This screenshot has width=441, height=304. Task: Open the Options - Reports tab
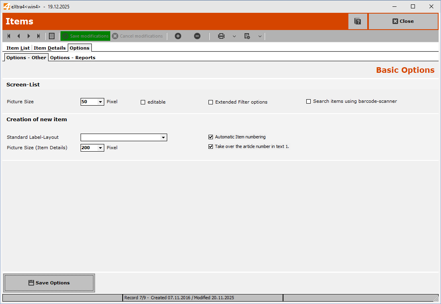pos(73,58)
